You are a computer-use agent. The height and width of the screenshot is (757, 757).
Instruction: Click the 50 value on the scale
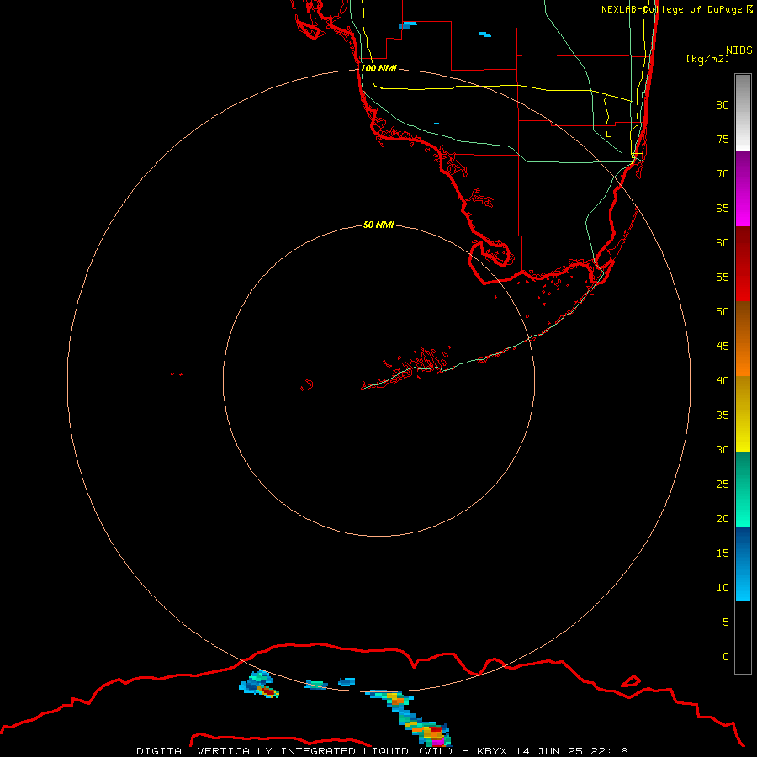point(723,311)
